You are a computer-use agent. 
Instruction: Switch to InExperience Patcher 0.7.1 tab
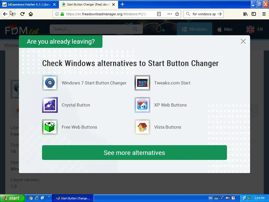pos(29,4)
